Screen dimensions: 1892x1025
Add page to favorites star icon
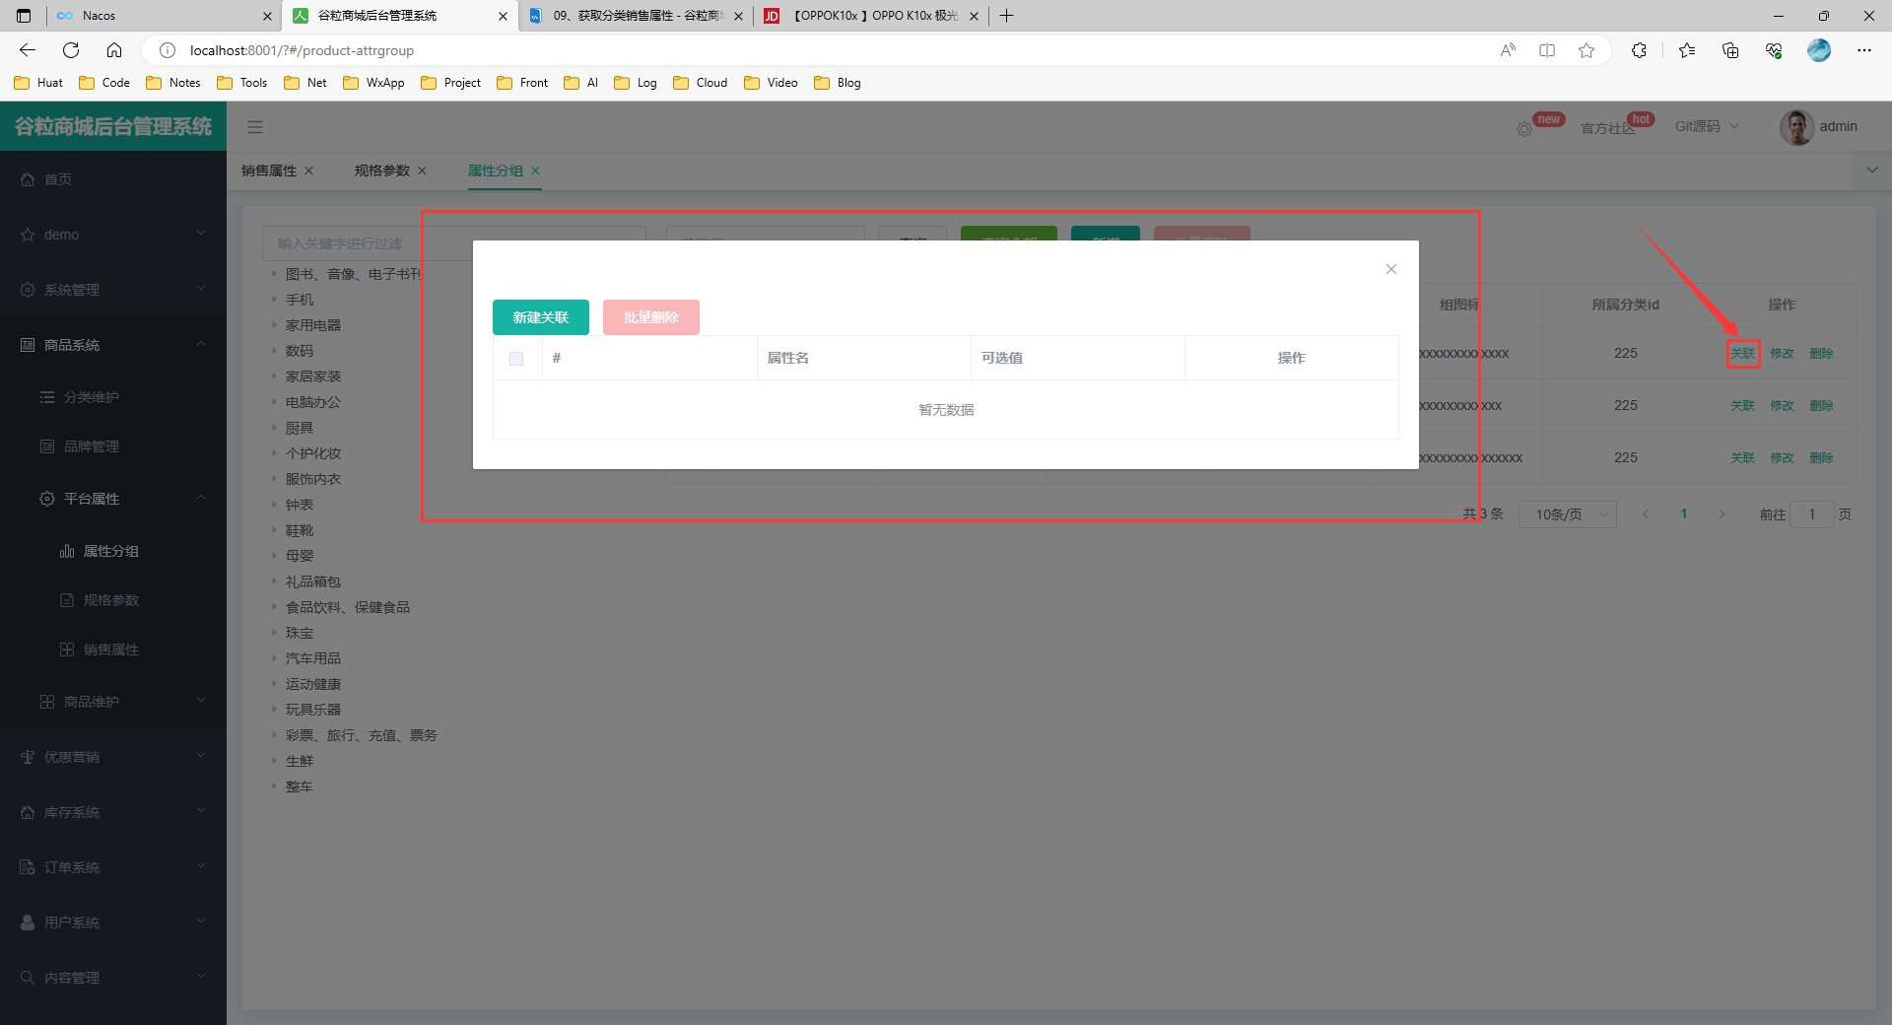(1586, 50)
